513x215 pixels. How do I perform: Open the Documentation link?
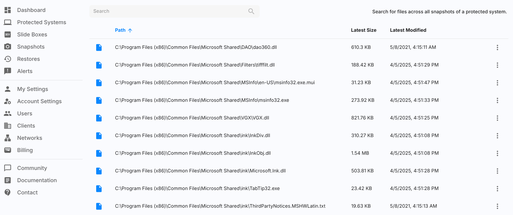[37, 180]
